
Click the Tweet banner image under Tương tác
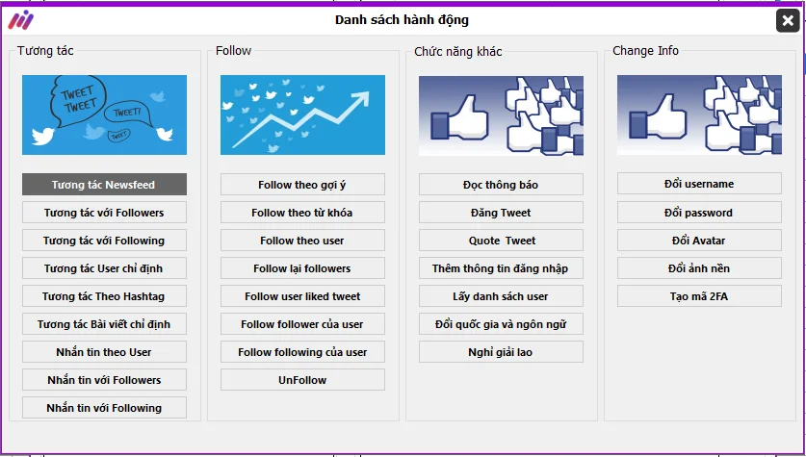pos(104,115)
